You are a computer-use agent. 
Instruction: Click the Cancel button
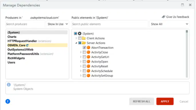point(184,101)
